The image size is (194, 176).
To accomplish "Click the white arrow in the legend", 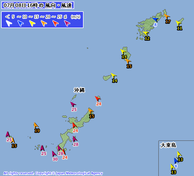I will coord(9,23).
